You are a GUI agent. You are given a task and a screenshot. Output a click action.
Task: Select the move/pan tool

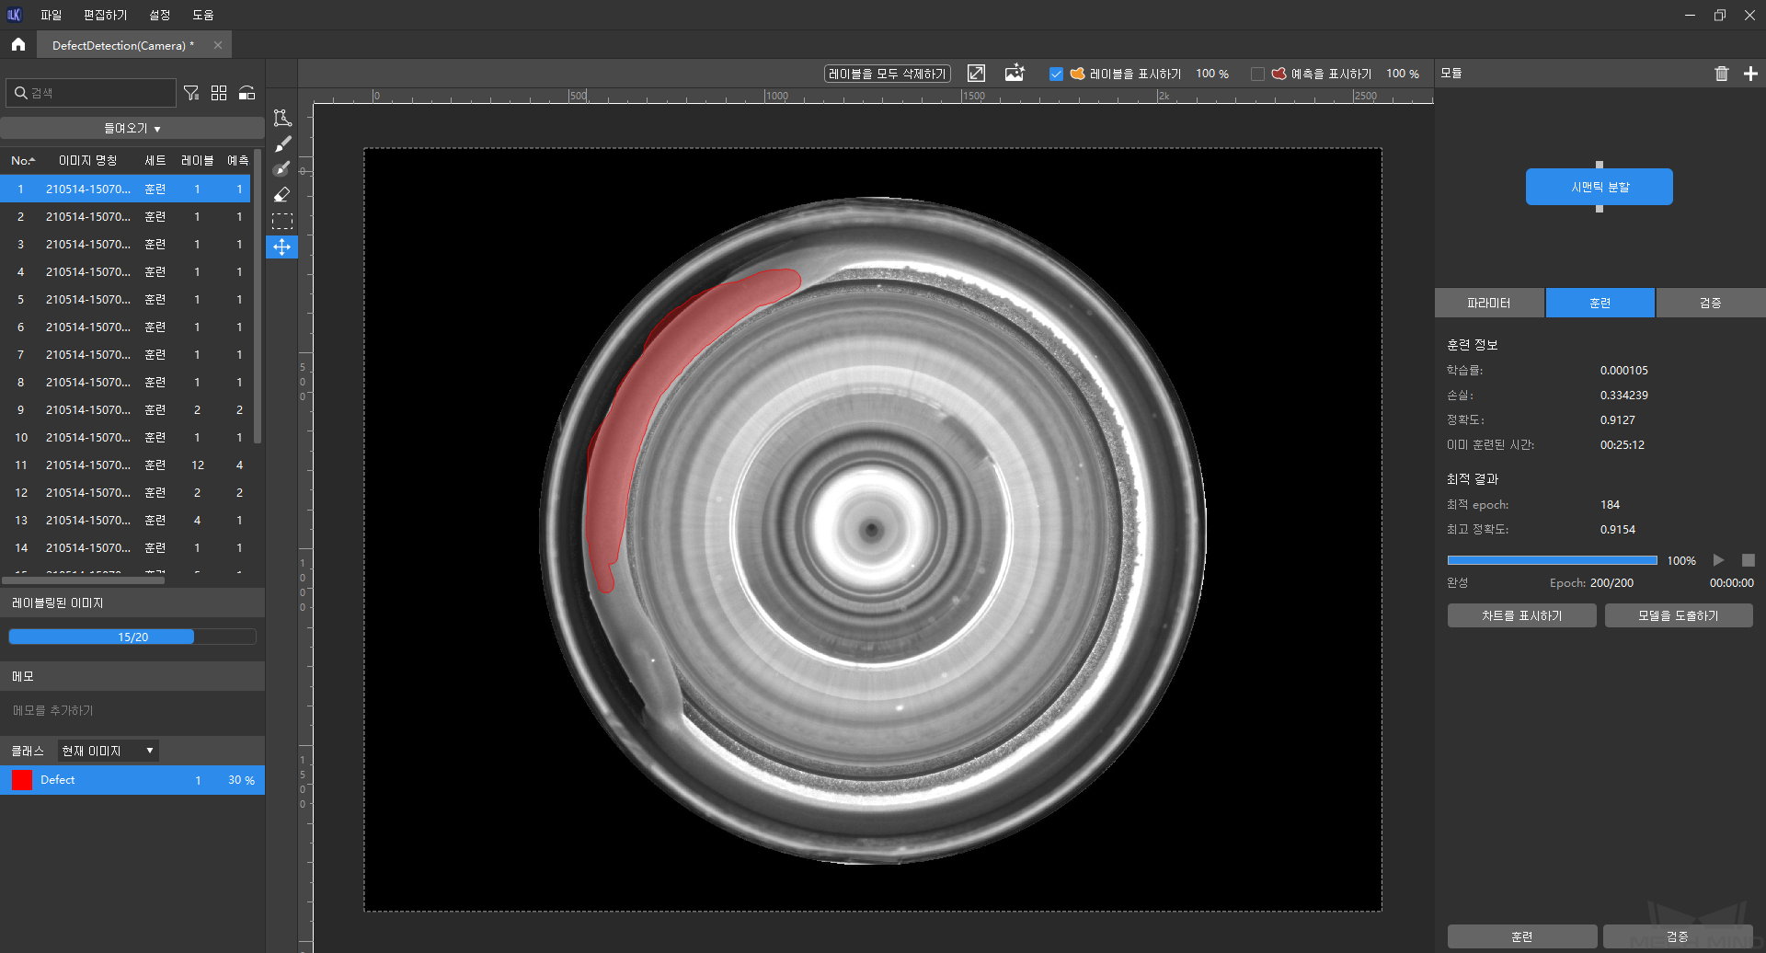pyautogui.click(x=282, y=247)
